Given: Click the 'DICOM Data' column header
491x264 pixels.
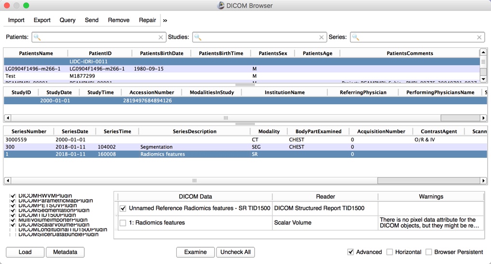Looking at the screenshot, I should point(195,196).
